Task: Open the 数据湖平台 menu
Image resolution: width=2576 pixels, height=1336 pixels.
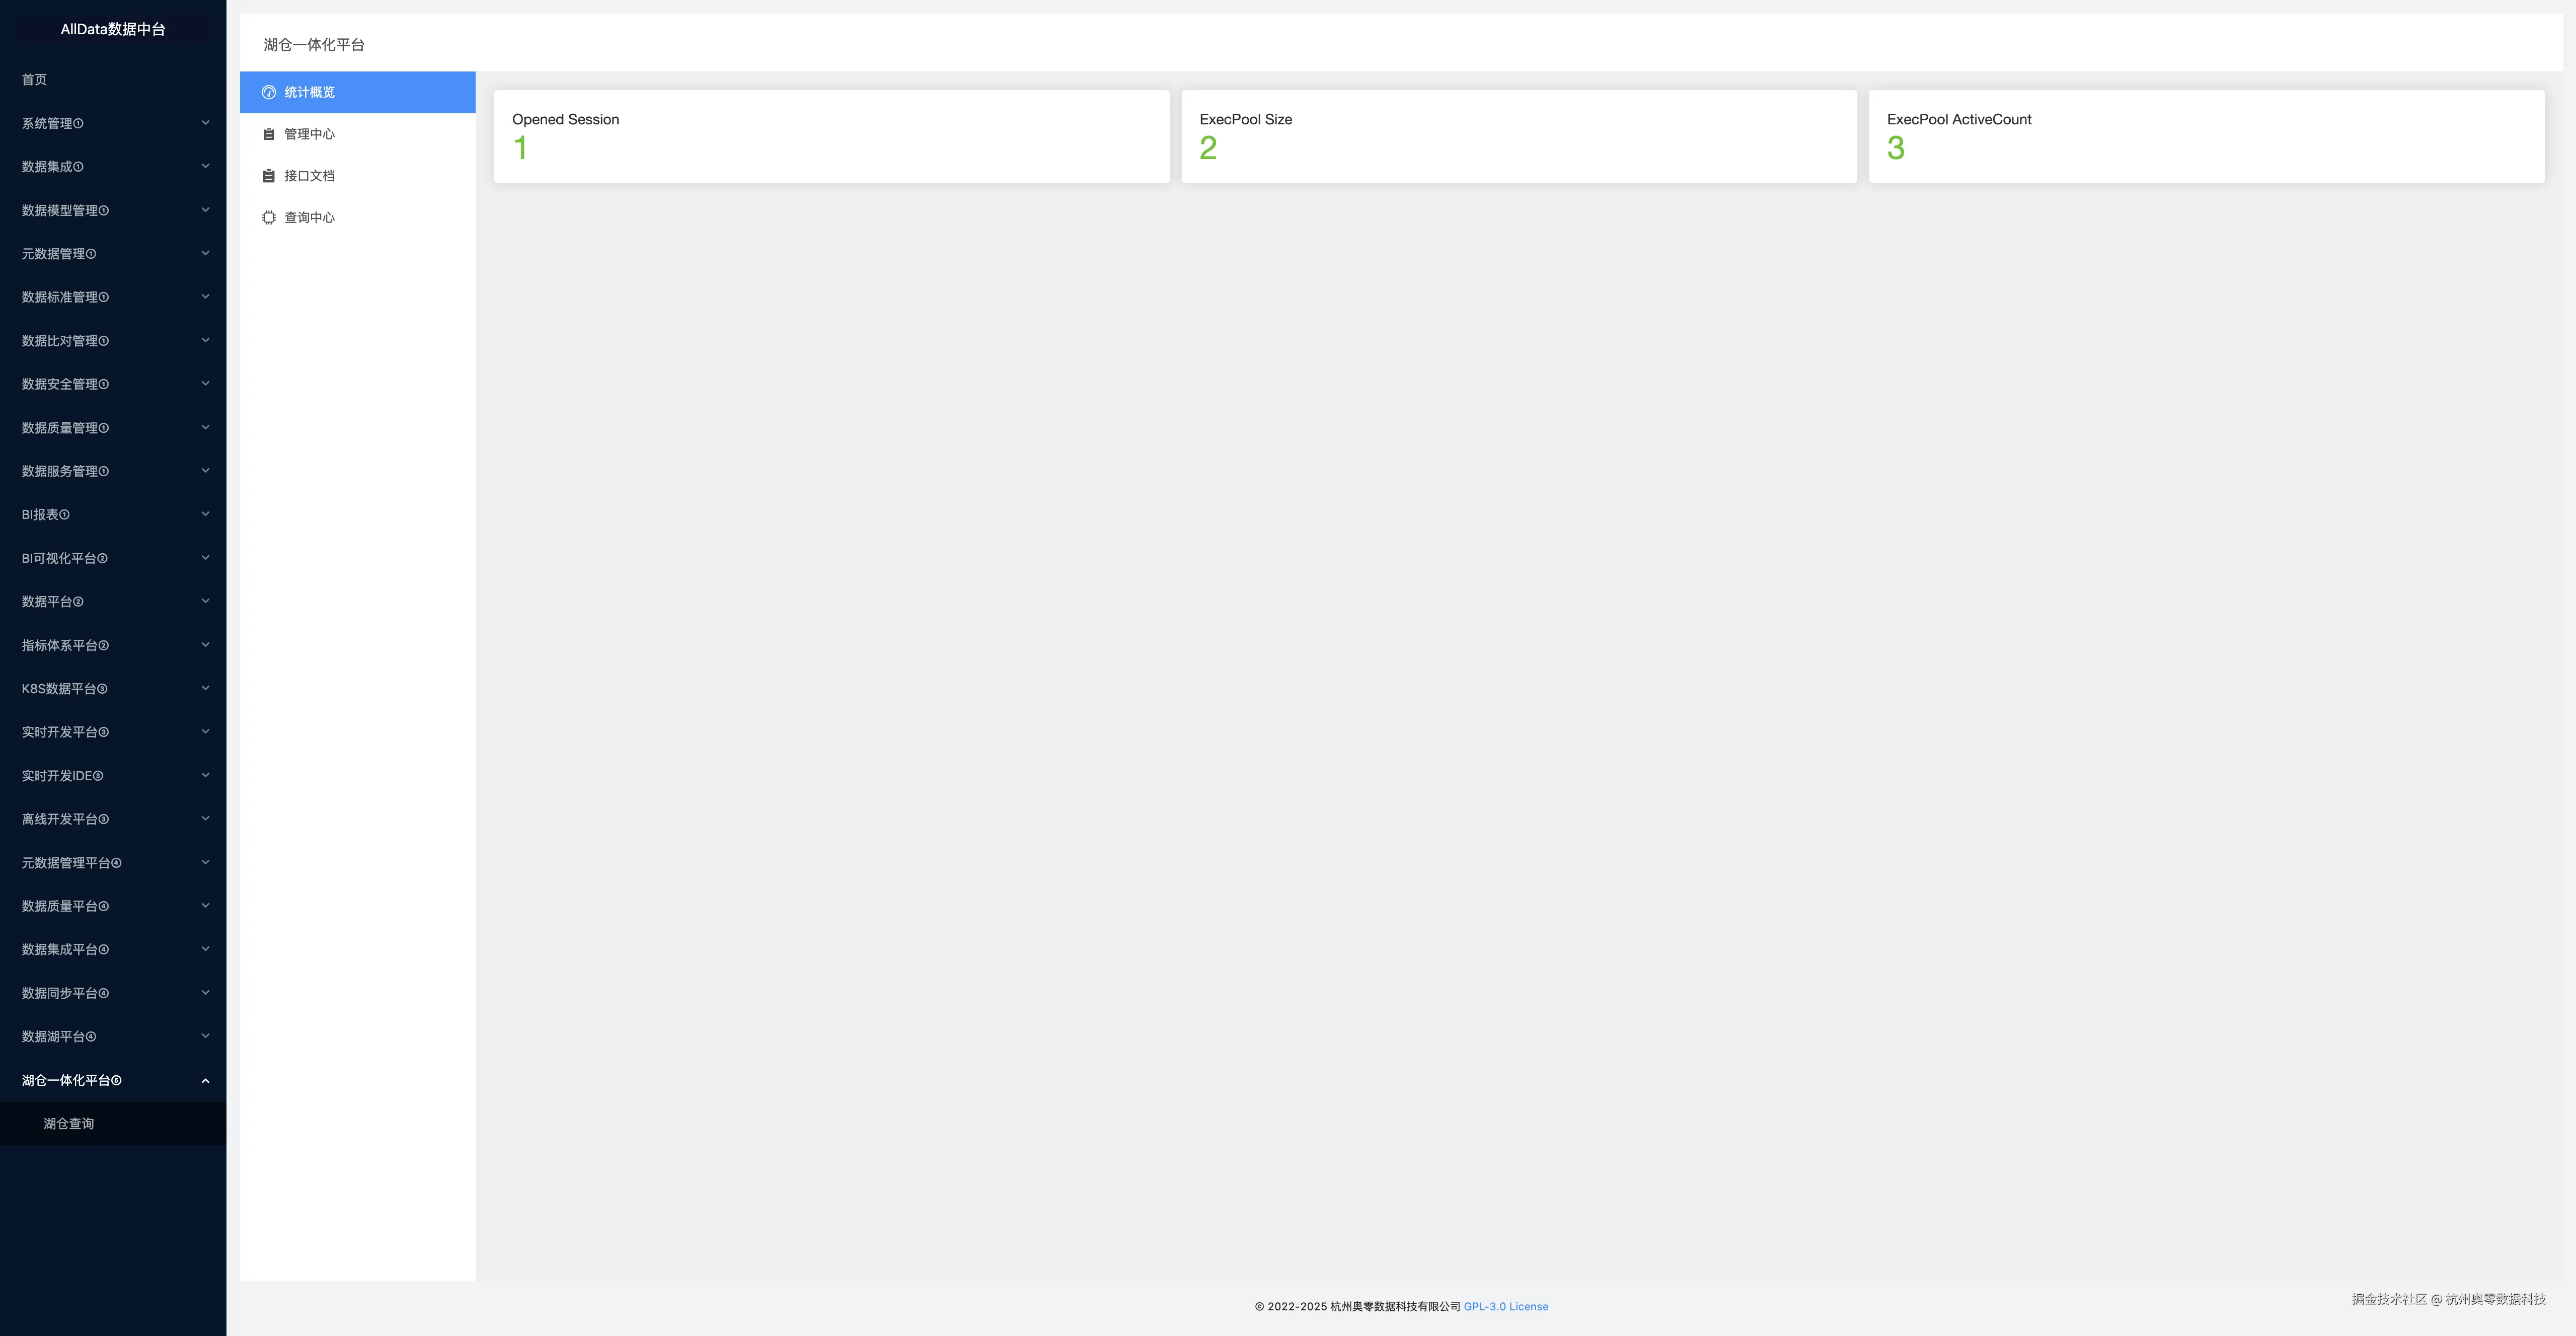Action: [x=113, y=1037]
